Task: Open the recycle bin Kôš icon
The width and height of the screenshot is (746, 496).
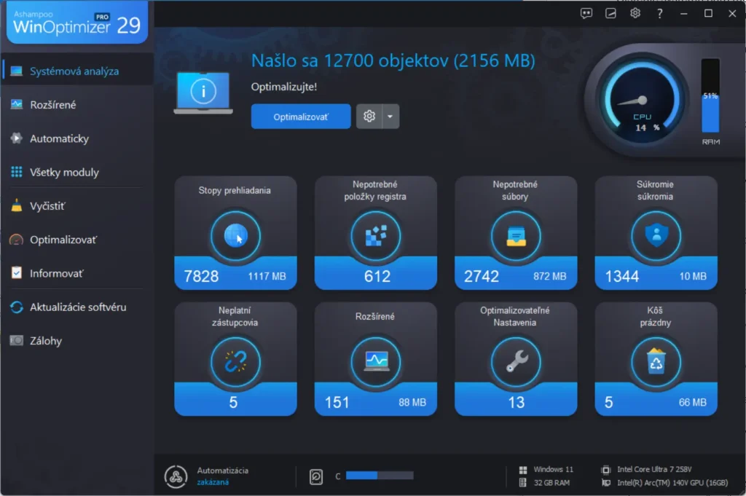Action: [x=656, y=362]
